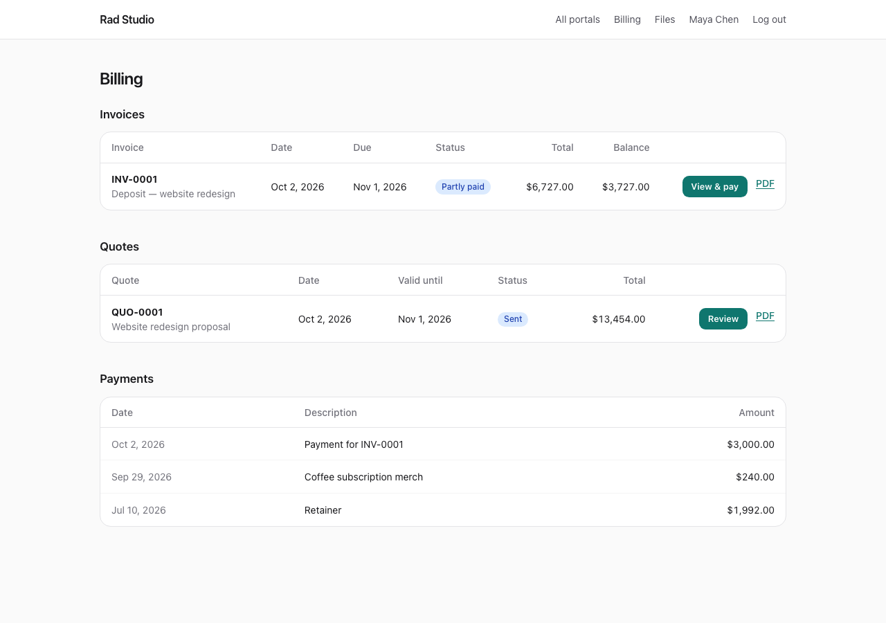Viewport: 886px width, 623px height.
Task: Download the PDF for quote QUO-0001
Action: 765,316
